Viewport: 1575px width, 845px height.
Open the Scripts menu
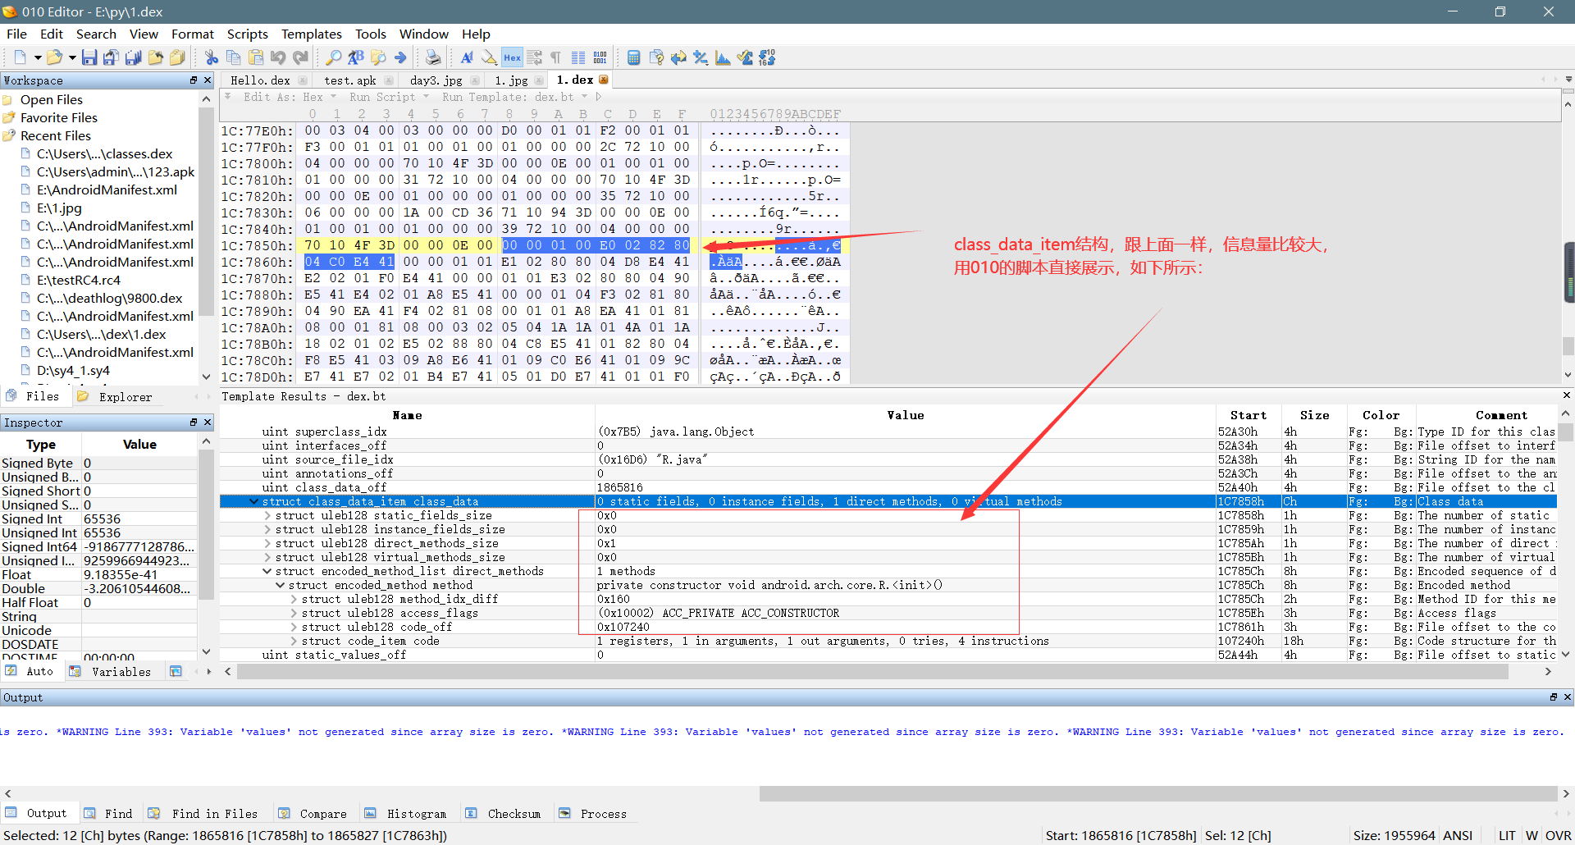coord(247,34)
